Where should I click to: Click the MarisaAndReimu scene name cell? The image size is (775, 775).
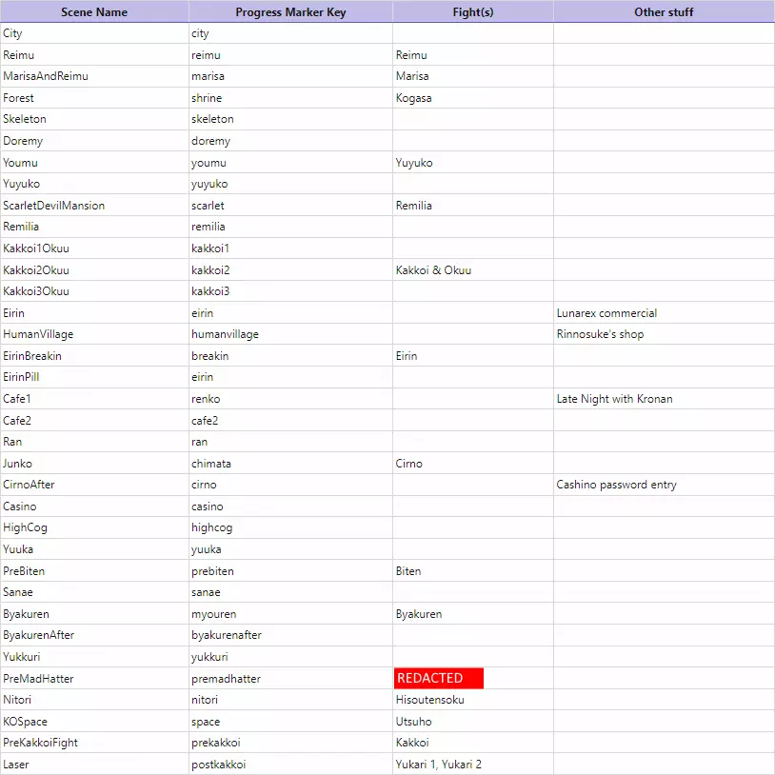click(46, 76)
